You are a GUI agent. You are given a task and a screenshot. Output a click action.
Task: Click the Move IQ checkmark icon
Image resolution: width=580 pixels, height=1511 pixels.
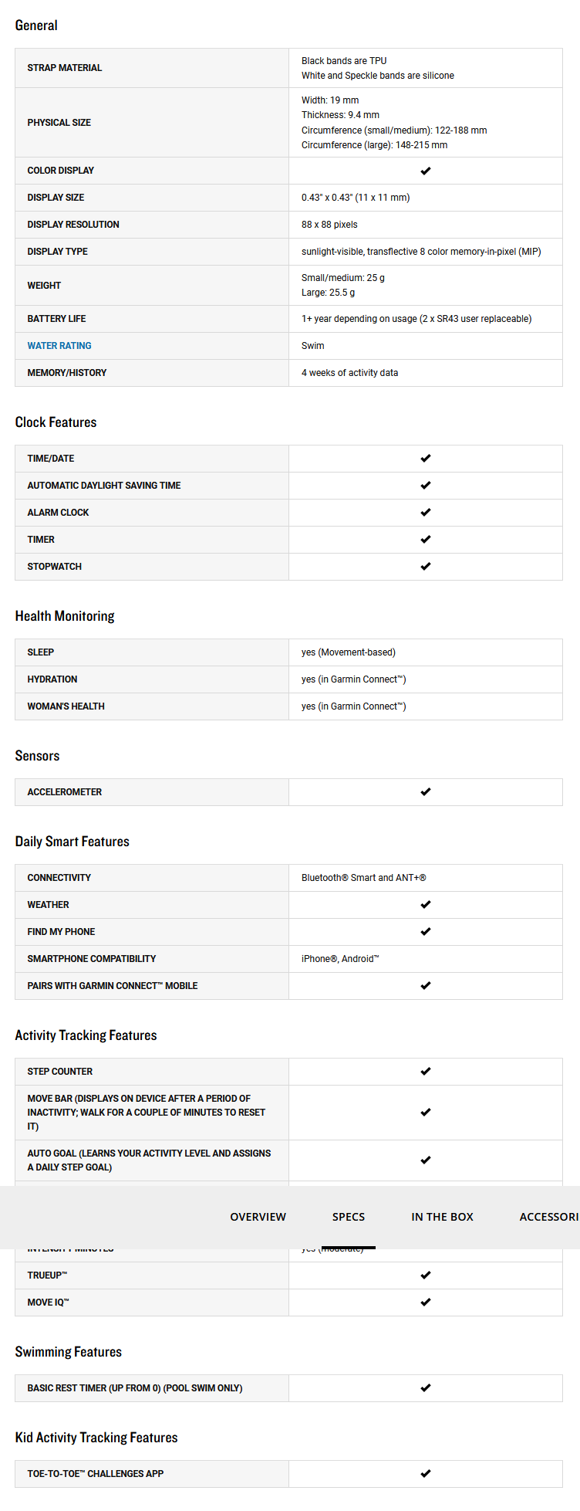point(426,1303)
